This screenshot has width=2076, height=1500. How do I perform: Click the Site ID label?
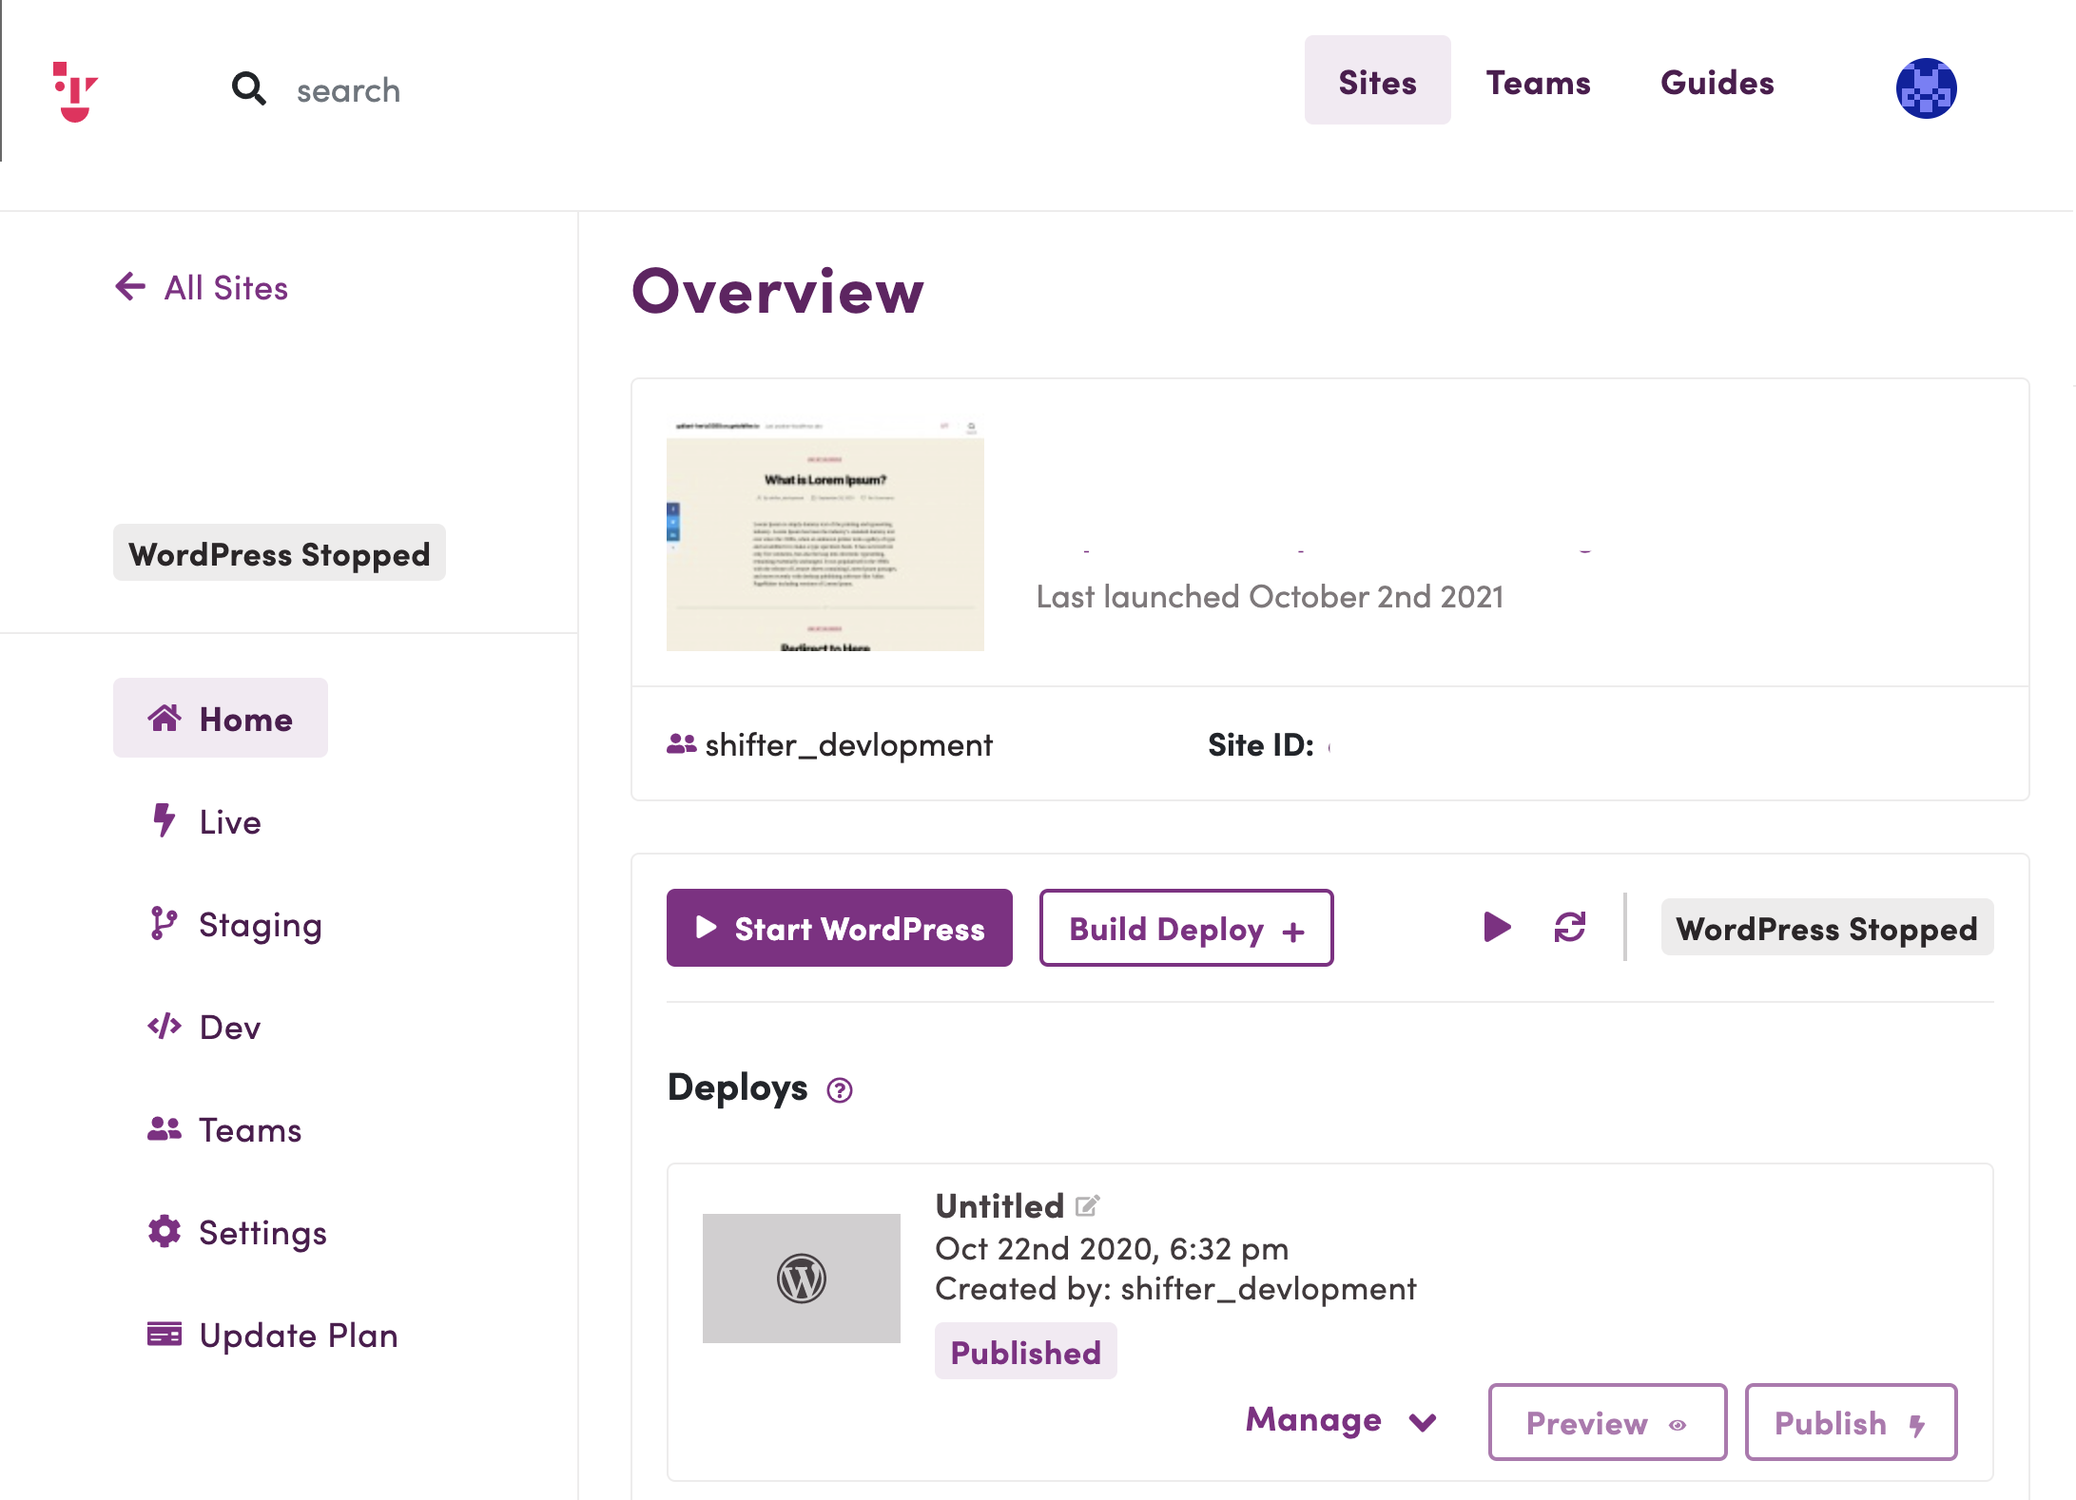[1261, 744]
